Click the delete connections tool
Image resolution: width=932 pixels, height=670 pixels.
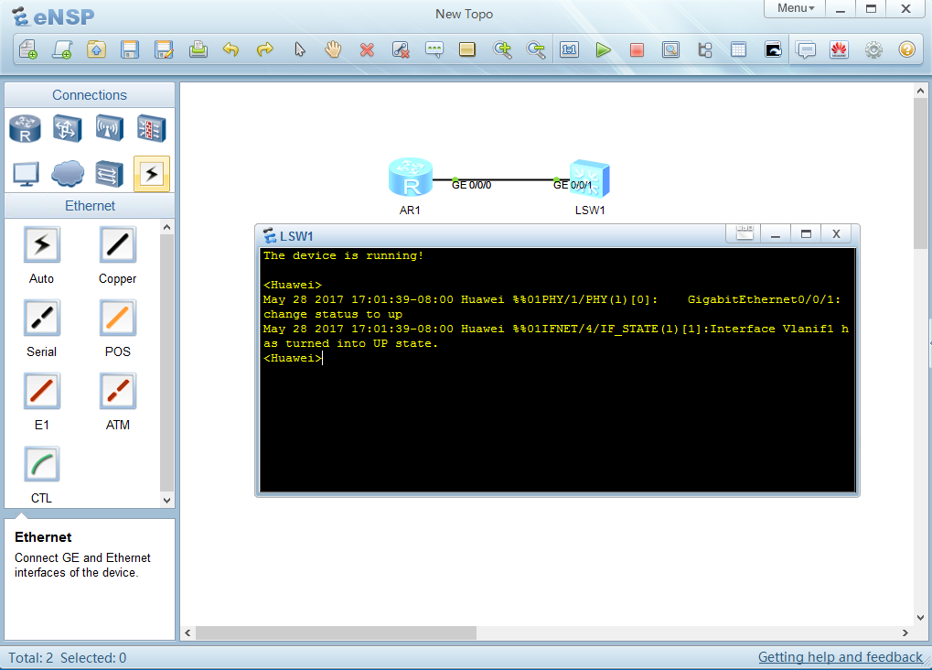(402, 49)
